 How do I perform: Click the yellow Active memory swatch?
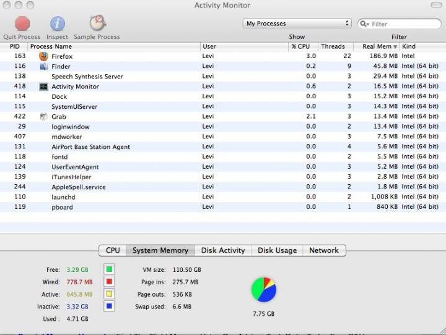(109, 294)
